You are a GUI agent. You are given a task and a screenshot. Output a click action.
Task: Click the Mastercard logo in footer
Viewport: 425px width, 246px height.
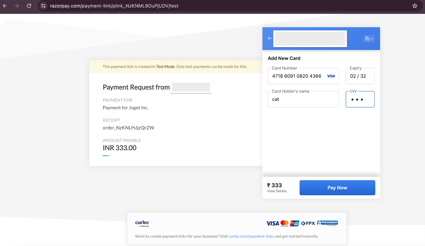pyautogui.click(x=284, y=223)
